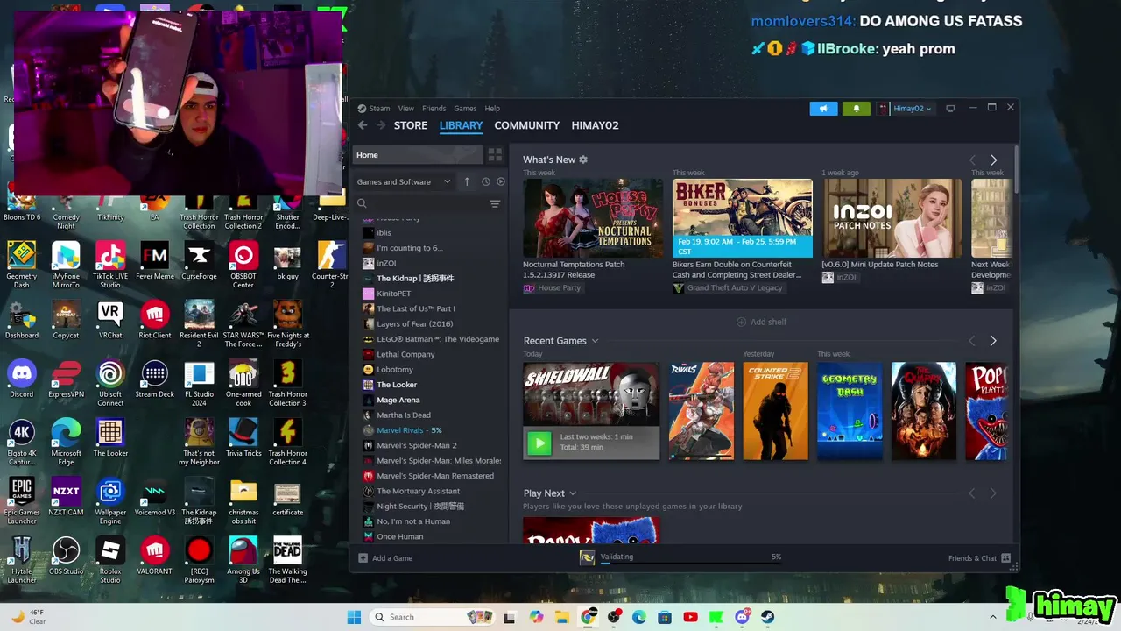Open the Friends menu
This screenshot has width=1121, height=631.
click(x=434, y=109)
